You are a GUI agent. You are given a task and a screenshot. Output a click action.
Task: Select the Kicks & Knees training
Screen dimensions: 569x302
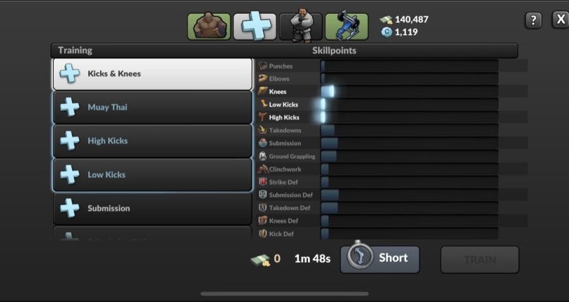click(x=152, y=74)
